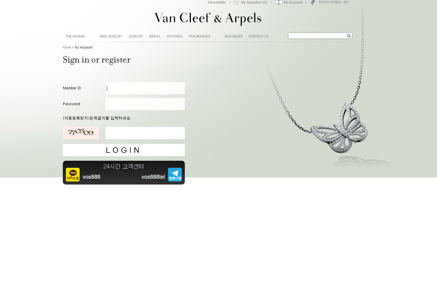Screen dimensions: 437x287
Task: Open THE MAISON menu
Action: tap(75, 36)
